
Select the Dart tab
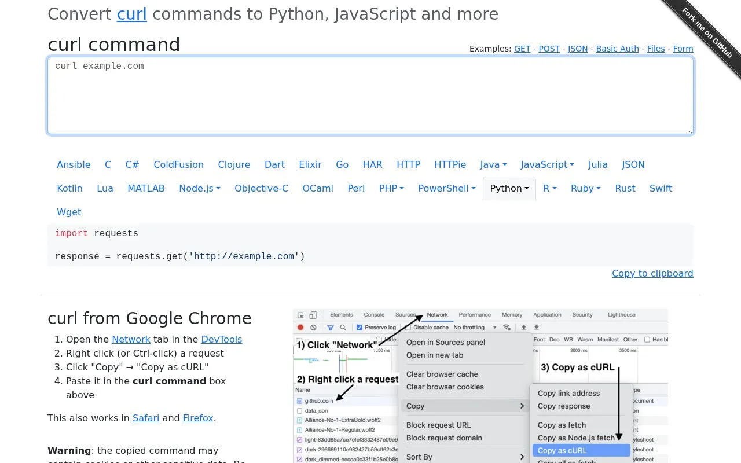point(274,164)
